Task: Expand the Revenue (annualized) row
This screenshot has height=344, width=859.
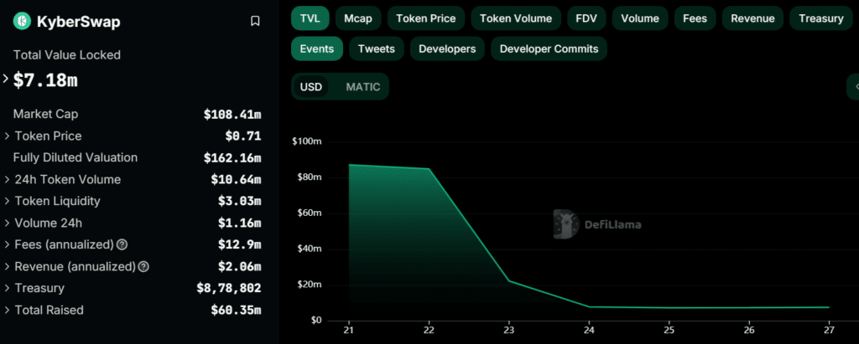Action: (7, 267)
